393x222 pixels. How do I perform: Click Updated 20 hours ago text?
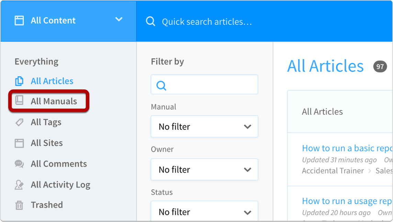336,213
